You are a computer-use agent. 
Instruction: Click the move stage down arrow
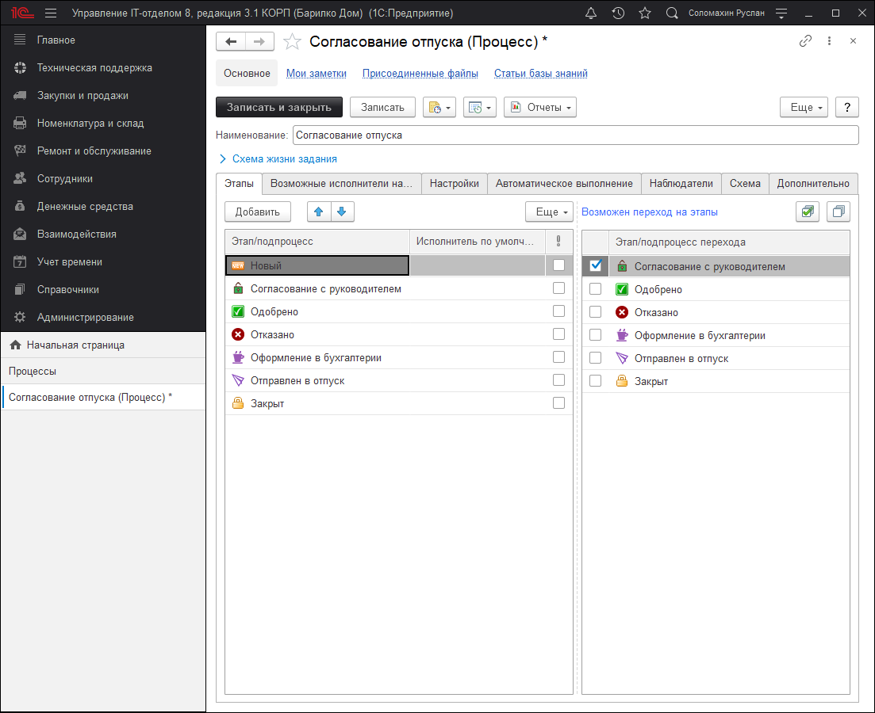tap(342, 212)
